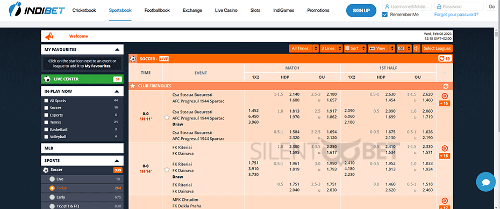500x209 pixels.
Task: Open the Cricketbook tab
Action: pos(84,11)
